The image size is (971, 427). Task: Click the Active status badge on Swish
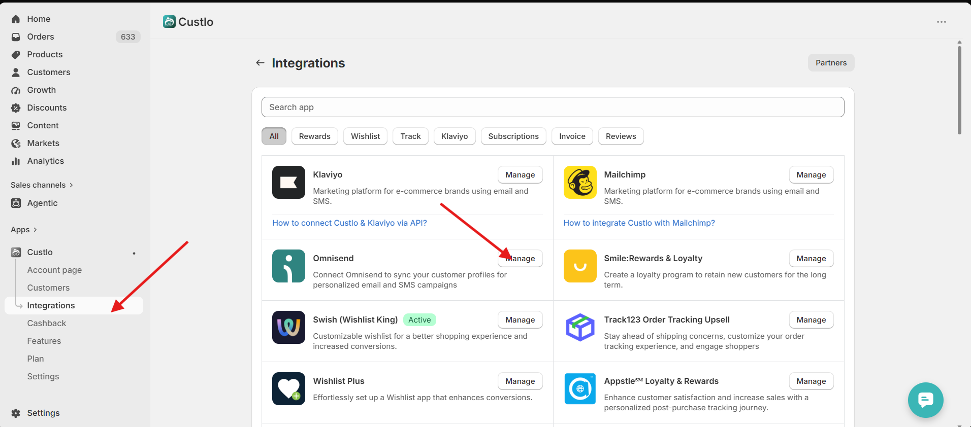(x=419, y=319)
